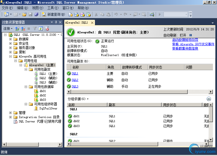This screenshot has height=156, width=217.
Task: Open the 视图 menu
Action: [38, 8]
